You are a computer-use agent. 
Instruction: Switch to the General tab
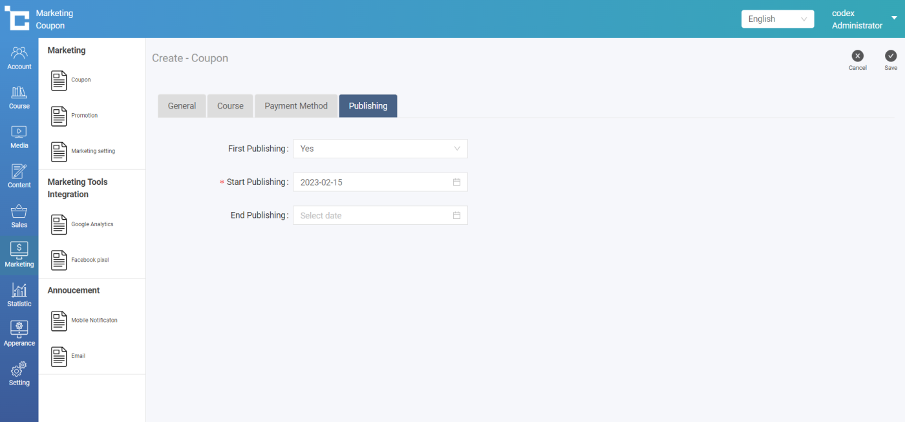pyautogui.click(x=182, y=106)
